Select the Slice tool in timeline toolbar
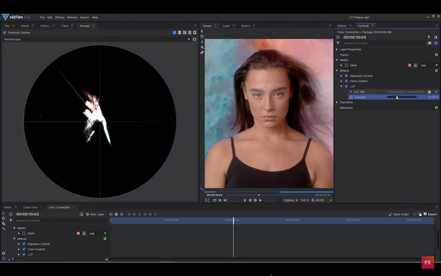The width and height of the screenshot is (441, 276). pos(4,224)
